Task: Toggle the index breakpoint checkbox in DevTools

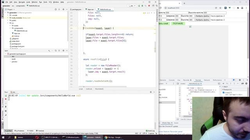Action: pos(223,93)
